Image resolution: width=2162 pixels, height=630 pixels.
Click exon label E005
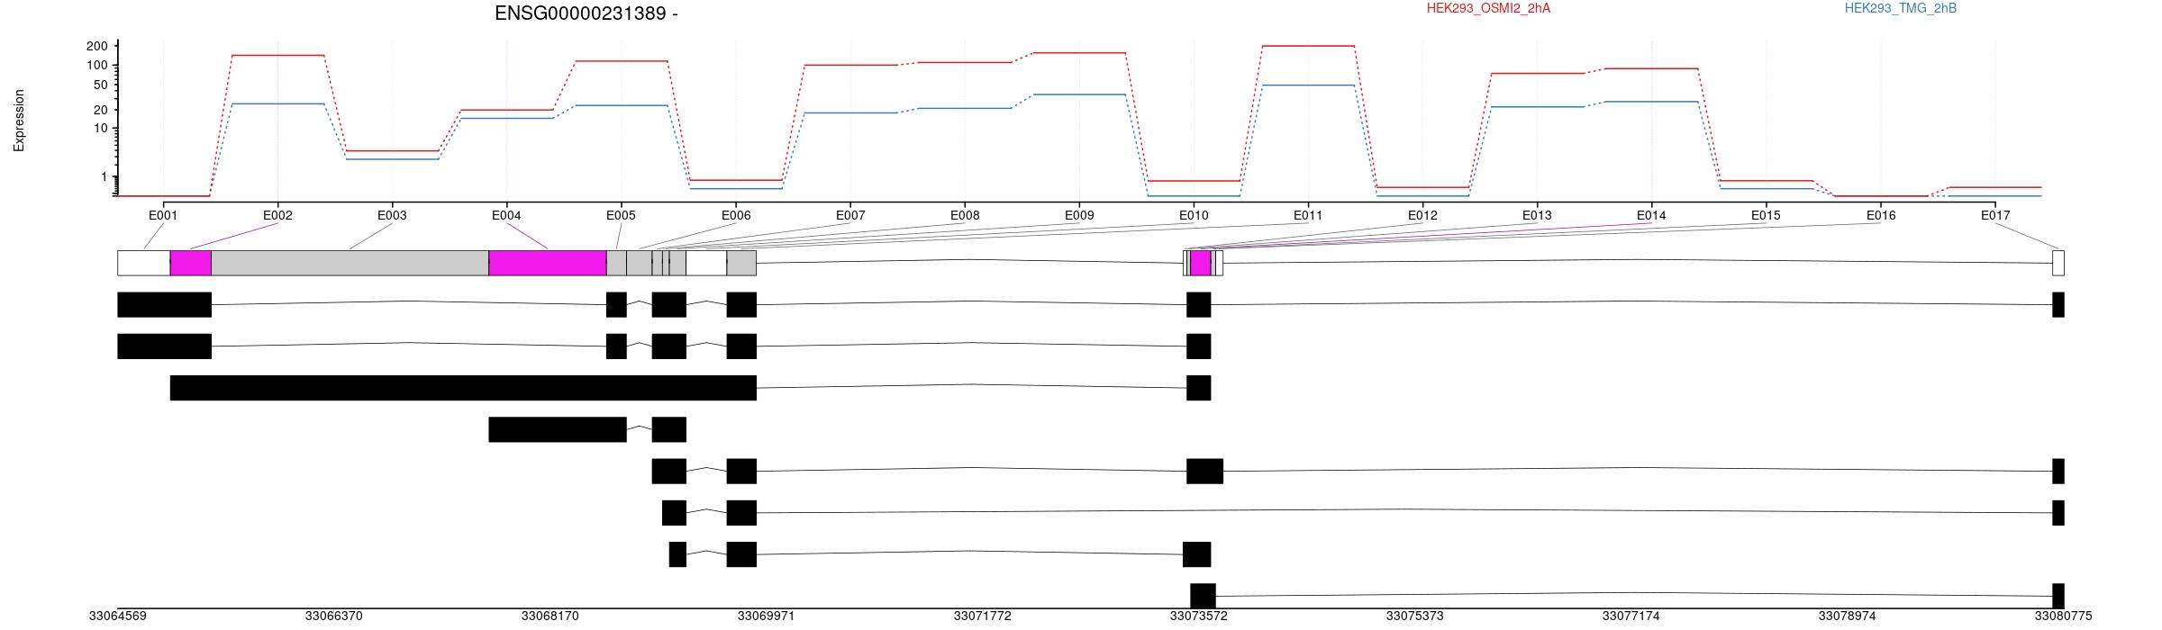coord(621,215)
